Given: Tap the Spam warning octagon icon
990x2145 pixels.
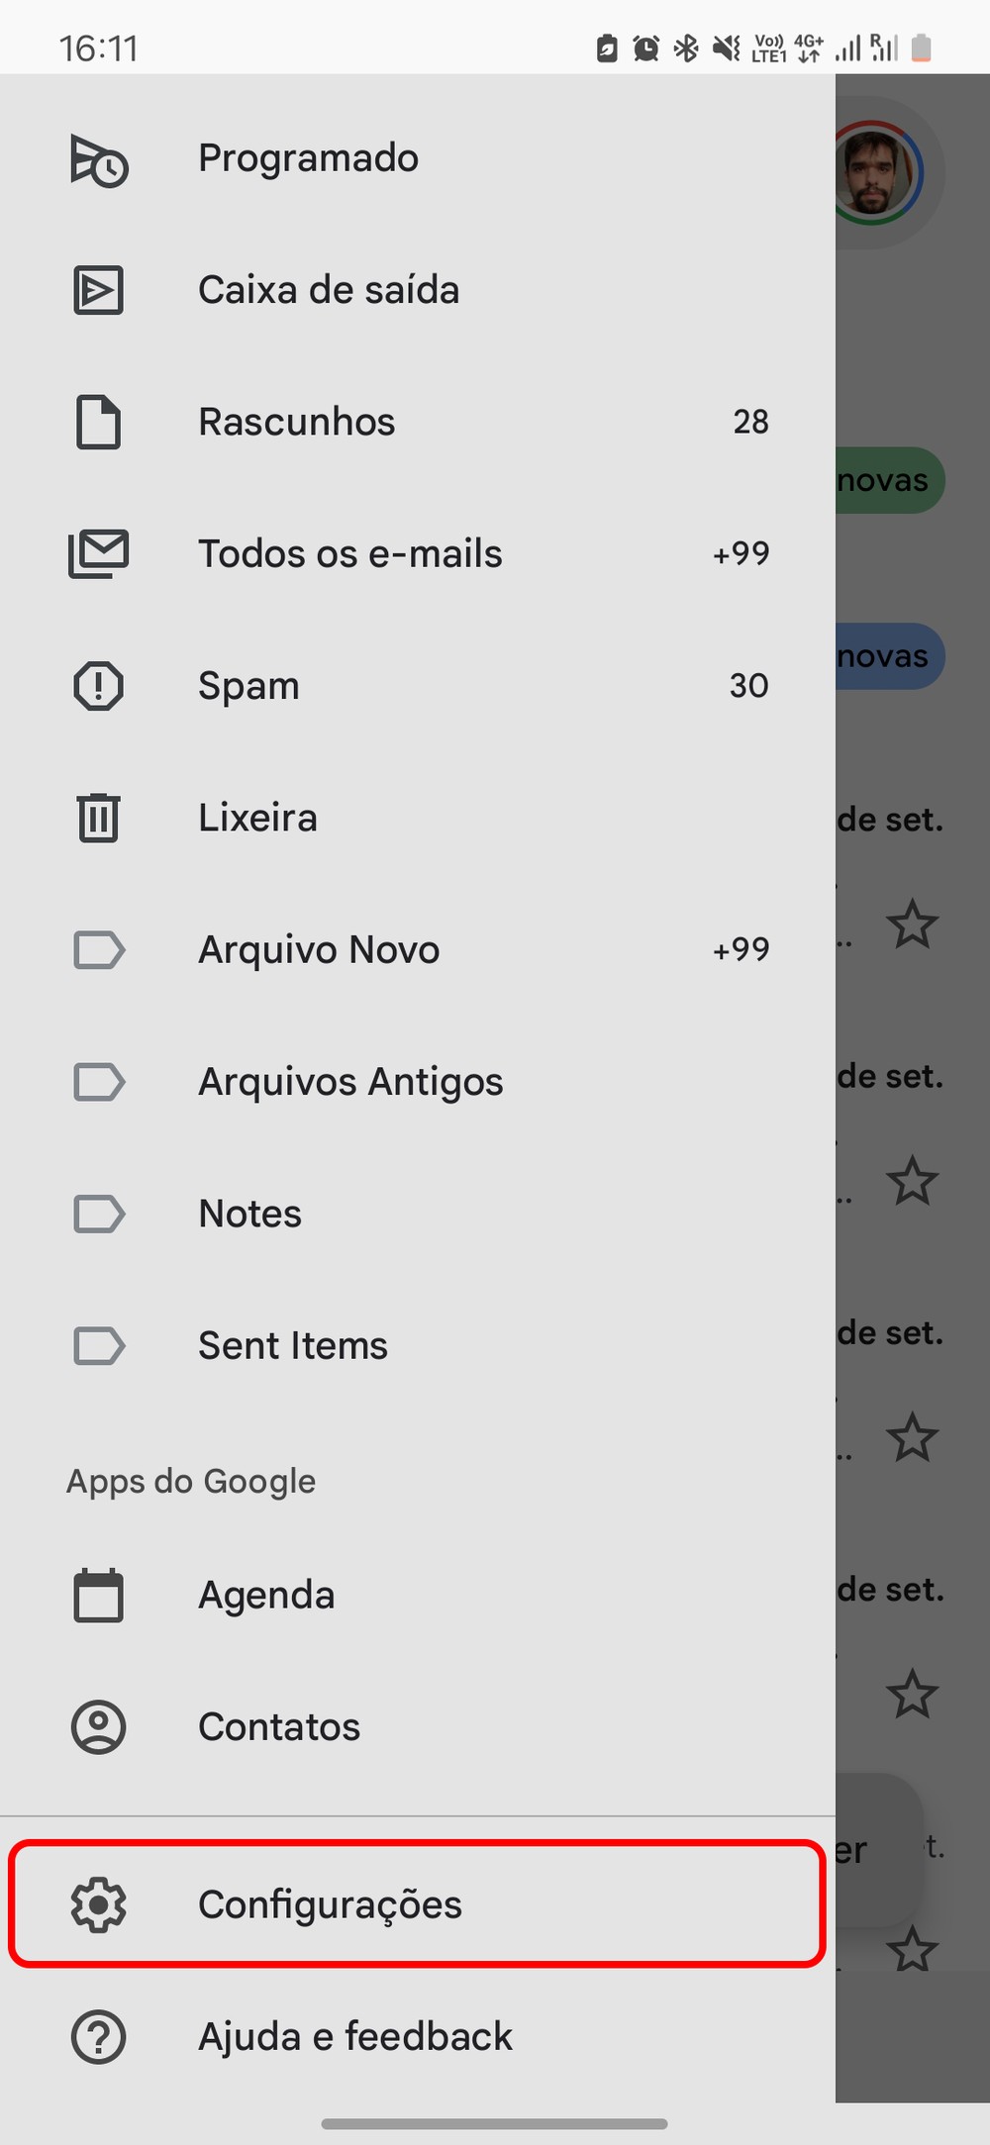Looking at the screenshot, I should [98, 685].
